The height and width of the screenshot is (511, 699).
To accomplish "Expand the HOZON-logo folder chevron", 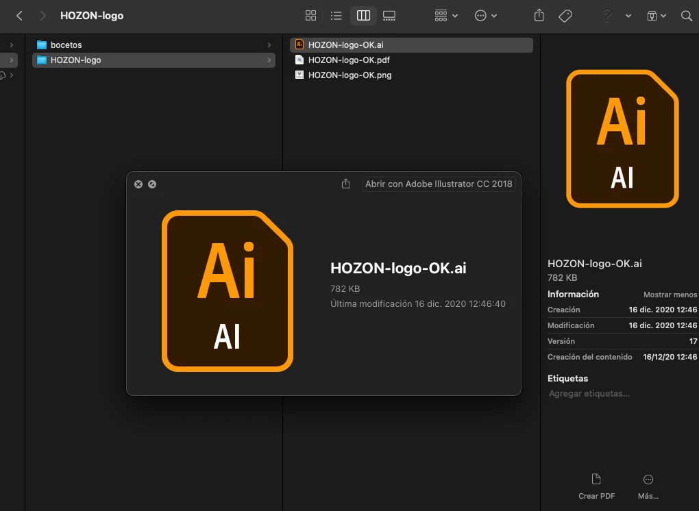I will pyautogui.click(x=269, y=60).
